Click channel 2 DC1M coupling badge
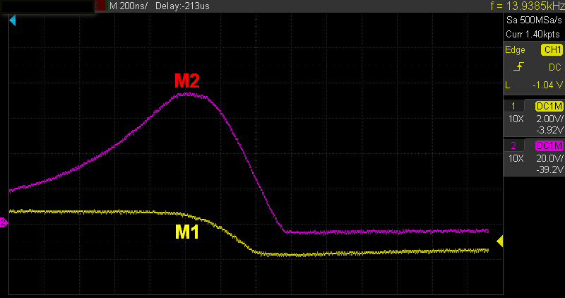 coord(549,145)
